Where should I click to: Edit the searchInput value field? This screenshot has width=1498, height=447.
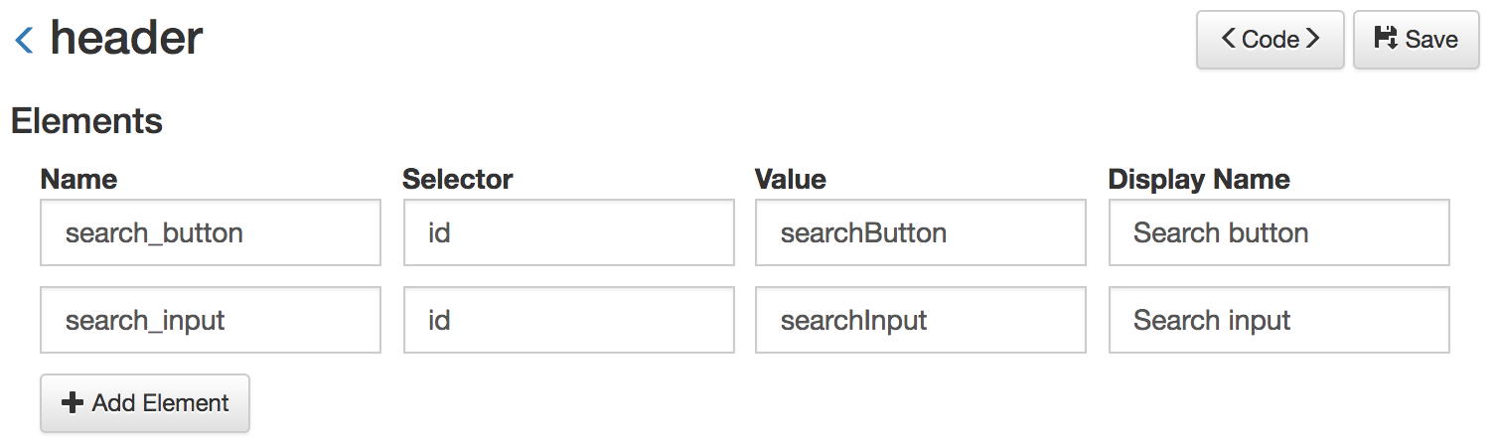[x=921, y=320]
